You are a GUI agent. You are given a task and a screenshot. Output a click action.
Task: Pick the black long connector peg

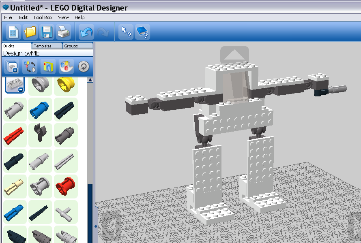[66, 109]
